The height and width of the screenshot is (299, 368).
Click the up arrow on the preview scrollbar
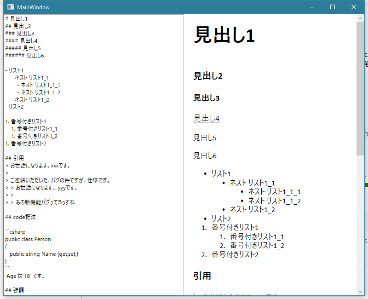[360, 18]
